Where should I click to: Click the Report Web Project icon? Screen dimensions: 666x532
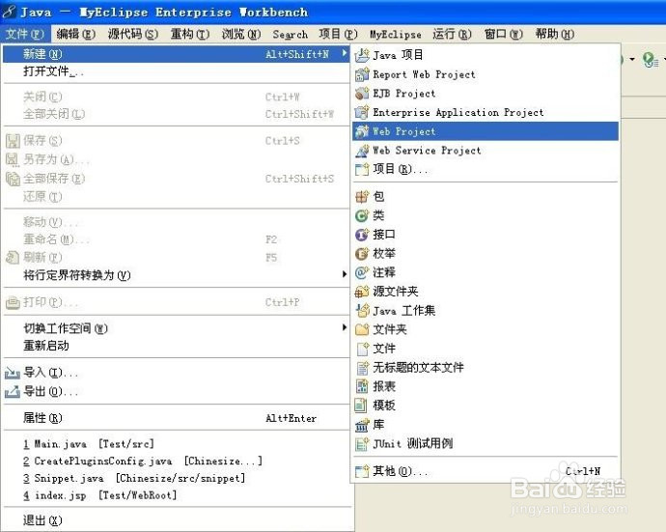point(362,74)
